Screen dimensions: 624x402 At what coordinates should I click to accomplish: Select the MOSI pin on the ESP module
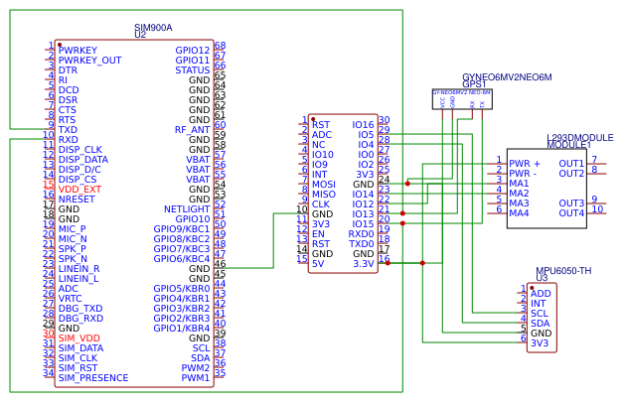coord(323,185)
